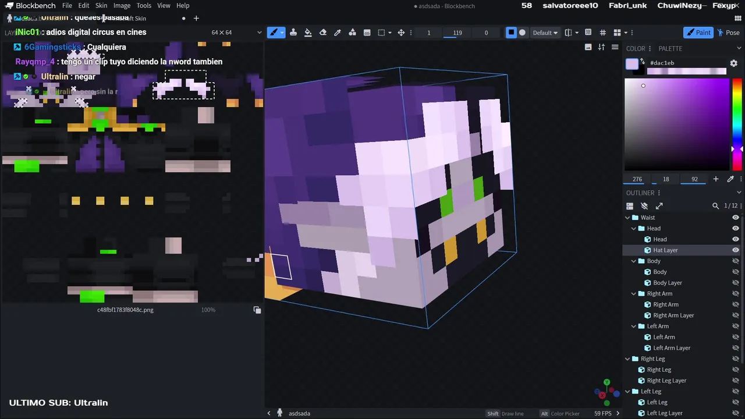Switch to Pose mode

tap(728, 33)
